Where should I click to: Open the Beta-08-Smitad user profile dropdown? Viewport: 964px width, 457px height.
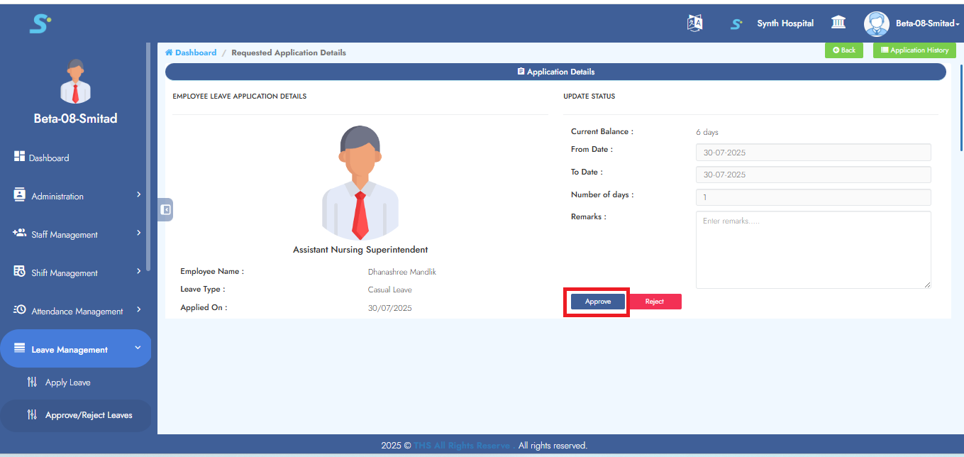(x=912, y=23)
